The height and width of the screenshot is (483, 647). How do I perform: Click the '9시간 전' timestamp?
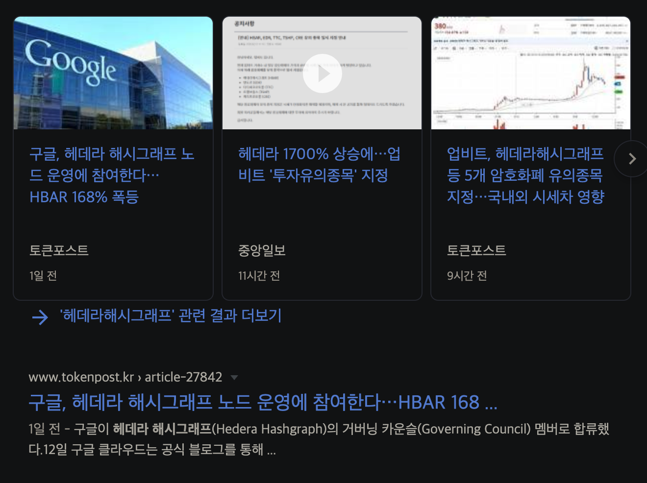[x=467, y=276]
